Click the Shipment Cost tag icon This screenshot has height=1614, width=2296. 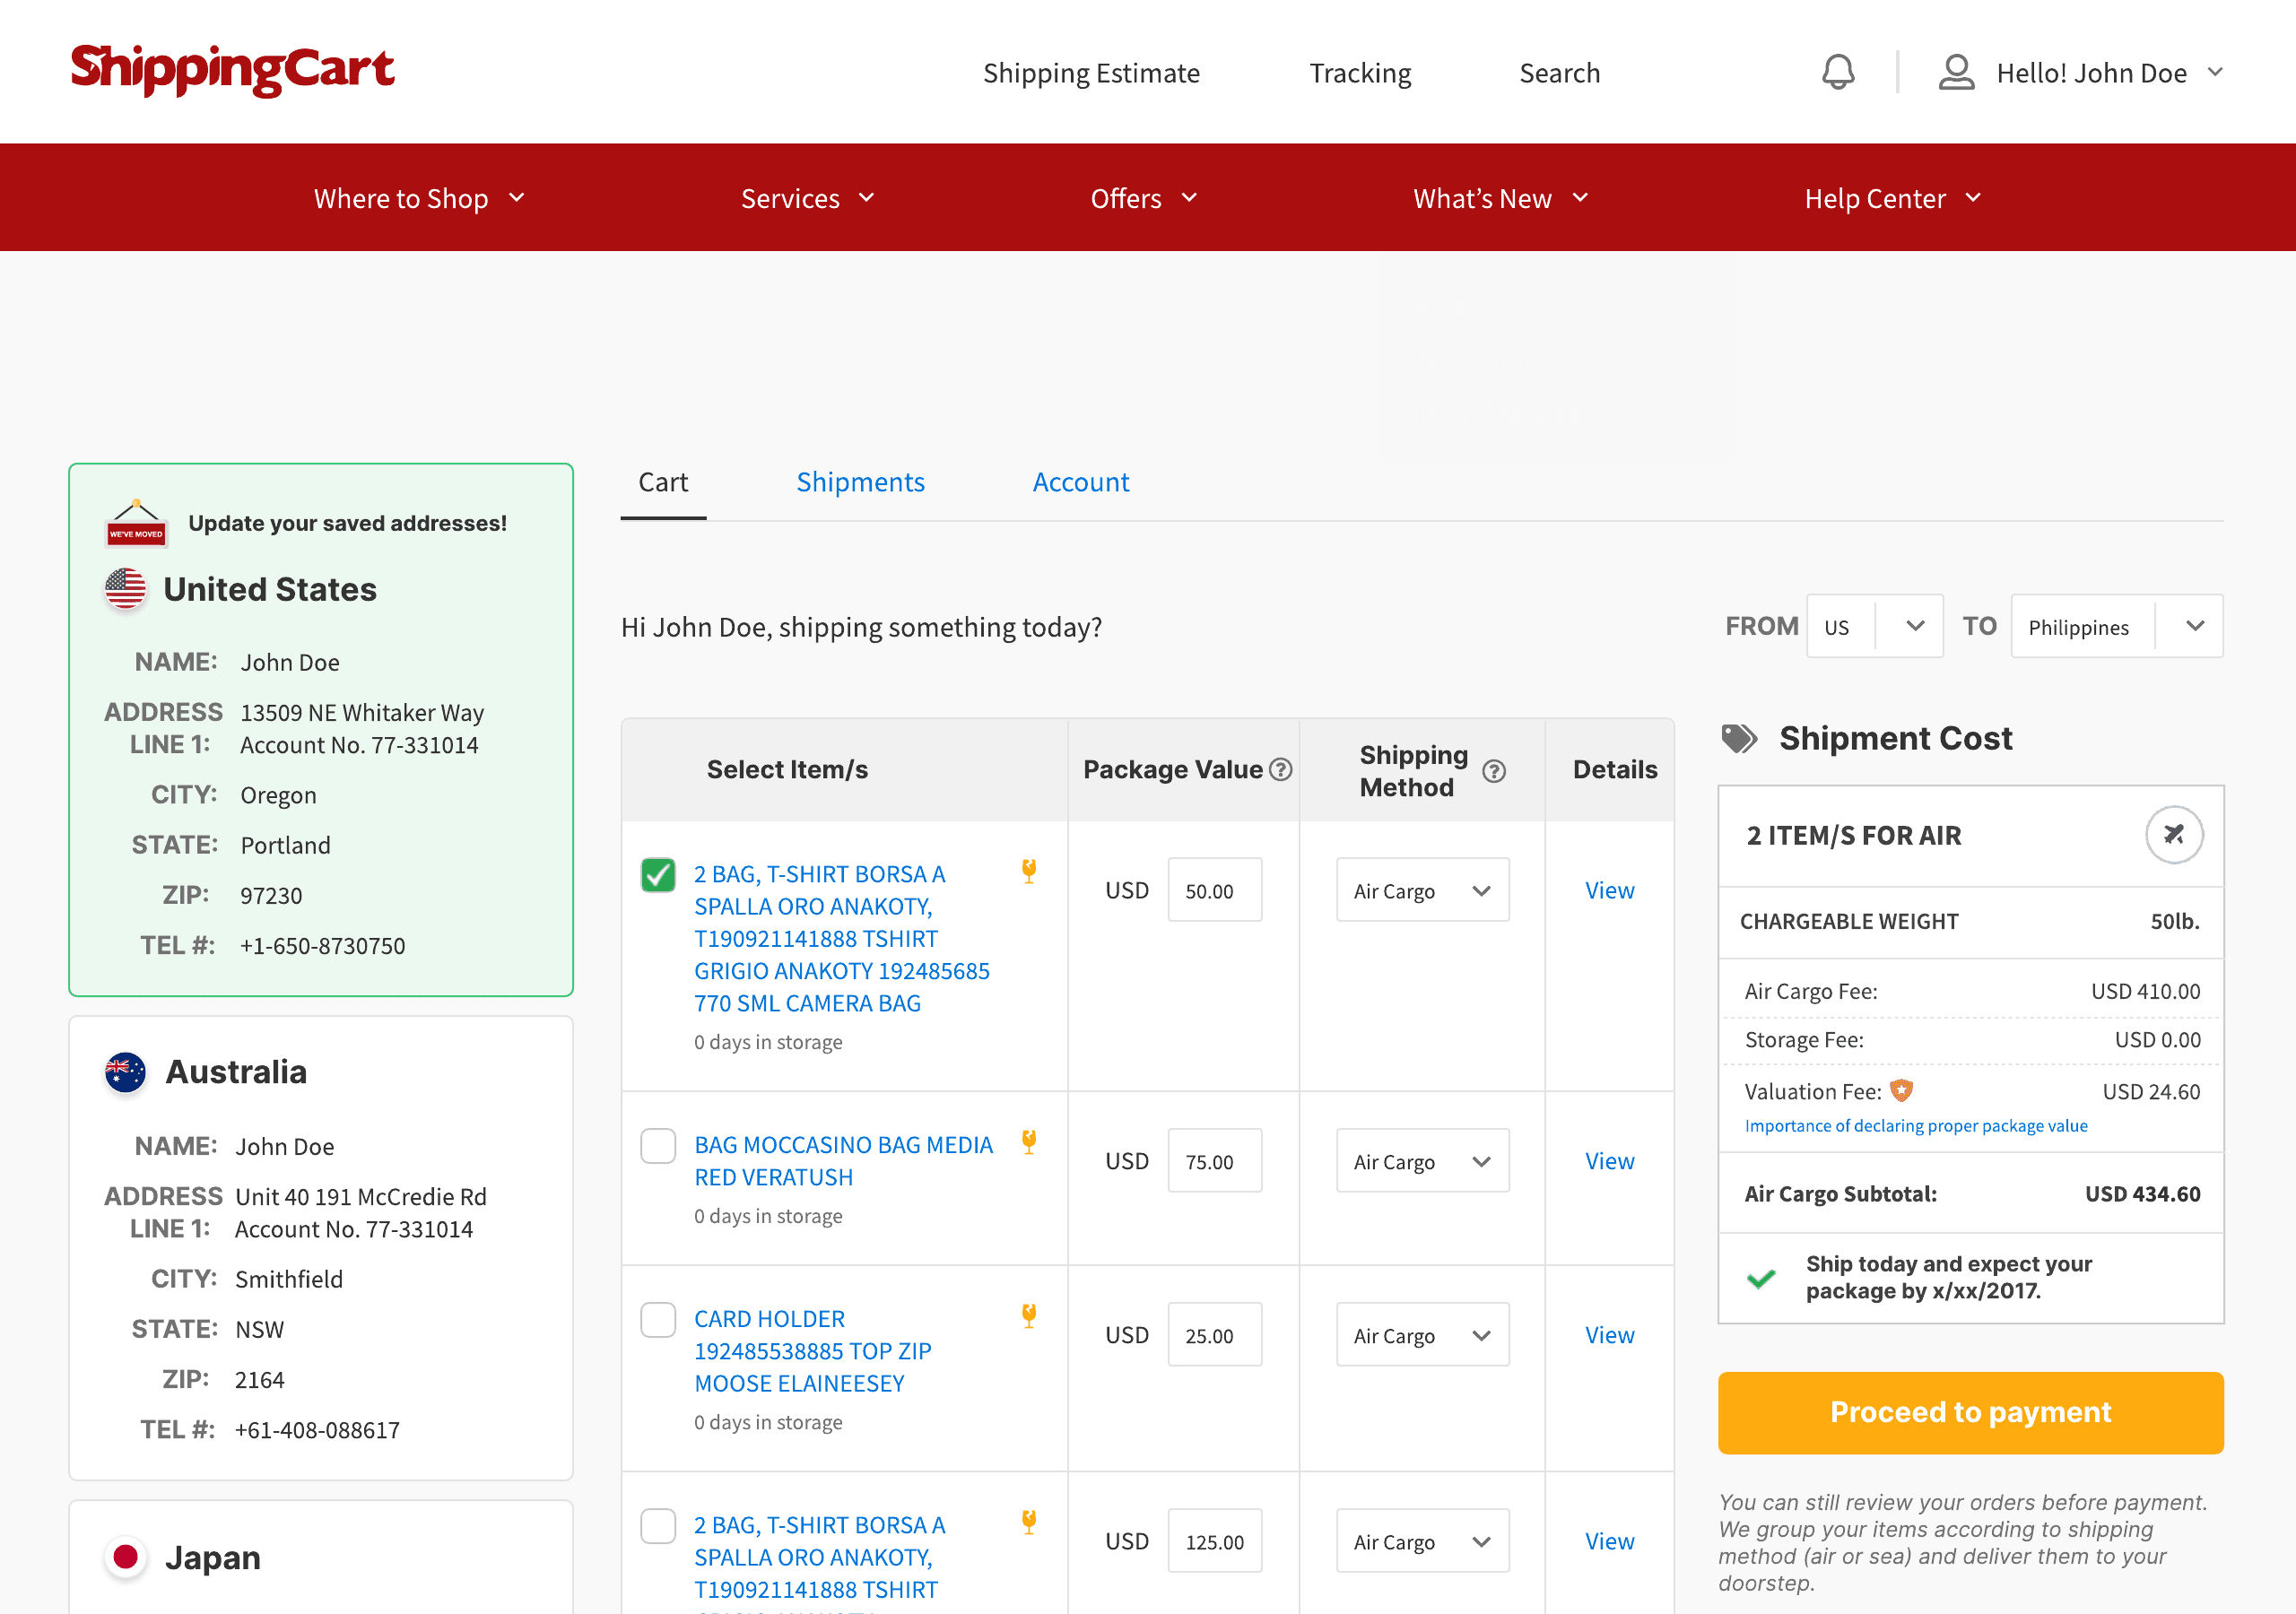(1739, 738)
